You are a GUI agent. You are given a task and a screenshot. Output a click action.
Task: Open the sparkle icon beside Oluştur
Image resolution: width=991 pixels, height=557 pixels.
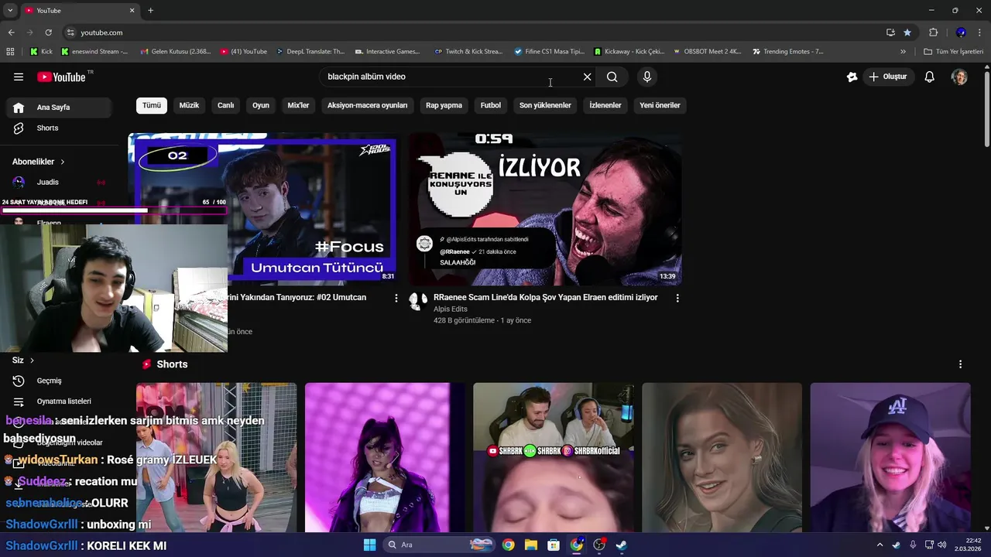[852, 77]
